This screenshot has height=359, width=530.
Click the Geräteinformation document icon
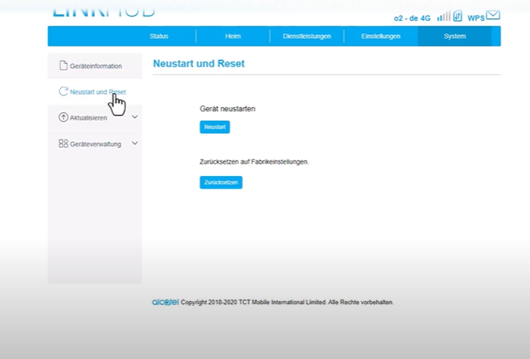63,66
